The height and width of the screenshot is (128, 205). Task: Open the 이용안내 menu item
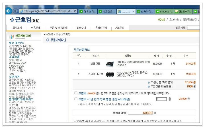pos(36,28)
